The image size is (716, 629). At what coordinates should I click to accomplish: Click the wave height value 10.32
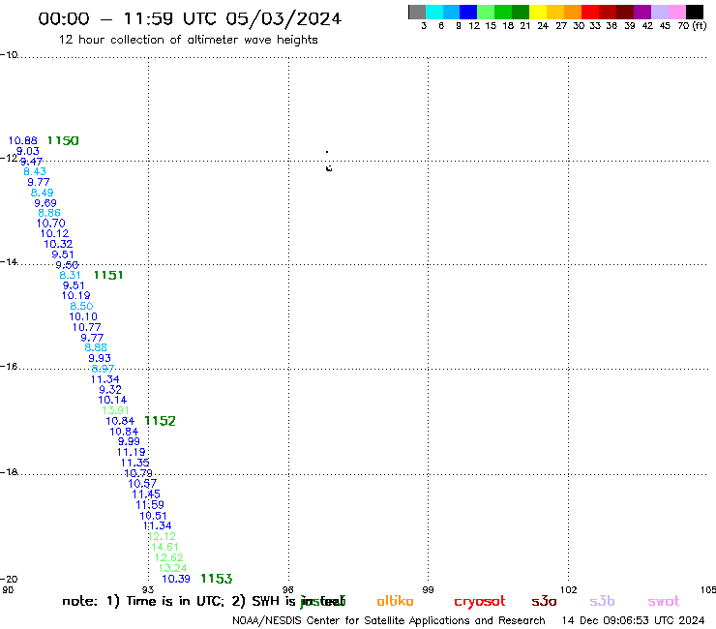[58, 244]
